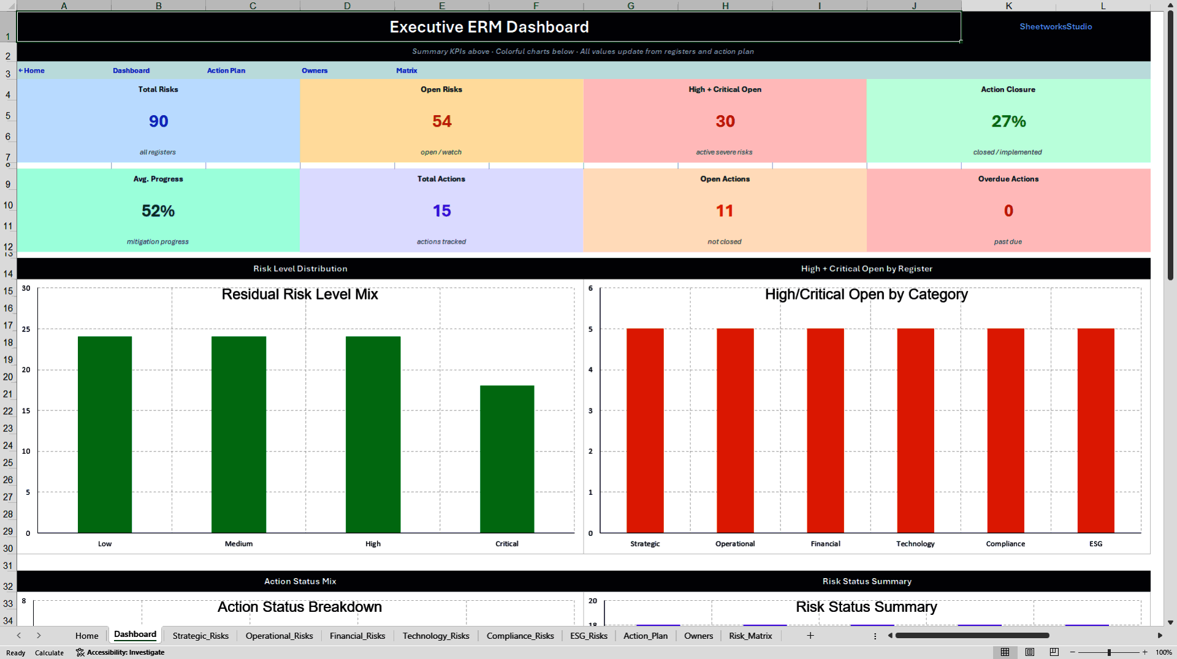Viewport: 1177px width, 659px height.
Task: Follow the Matrix navigation link
Action: (x=406, y=70)
